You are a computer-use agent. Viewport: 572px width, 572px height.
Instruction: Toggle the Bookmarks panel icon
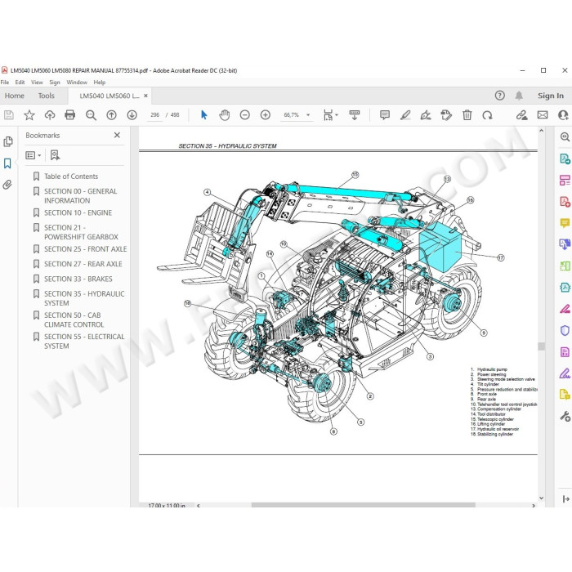7,163
